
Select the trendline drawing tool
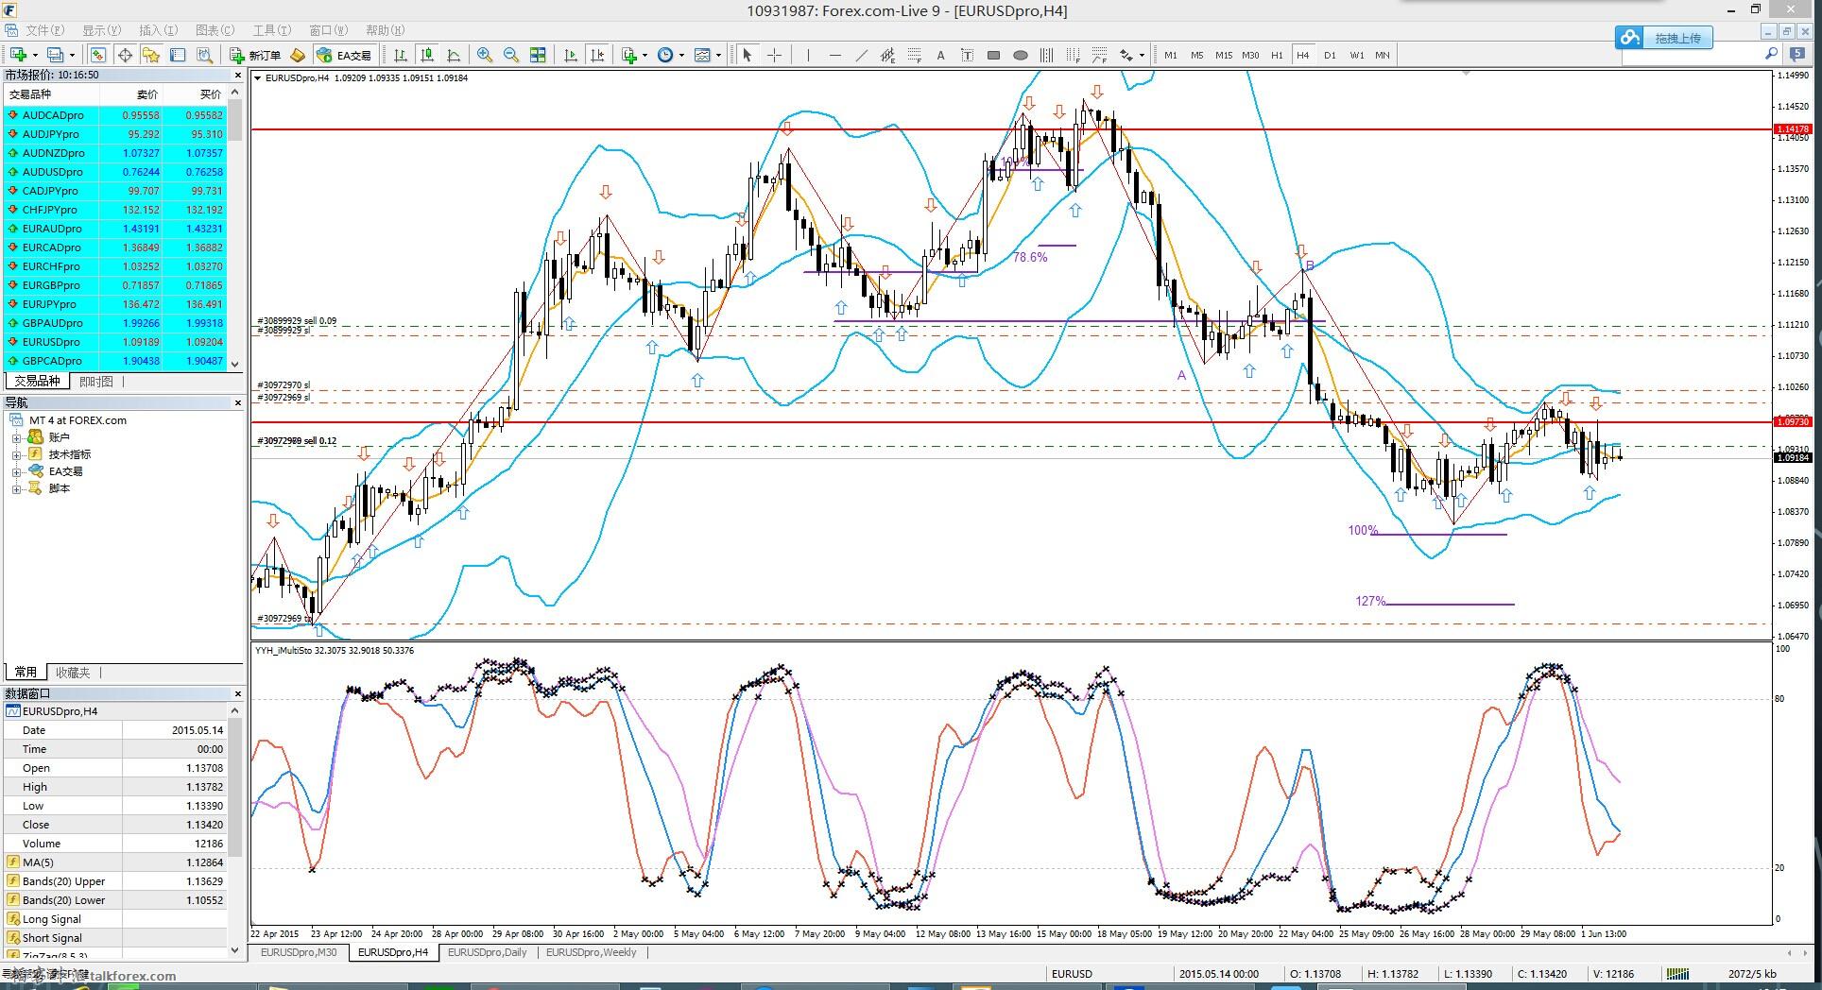(x=861, y=55)
